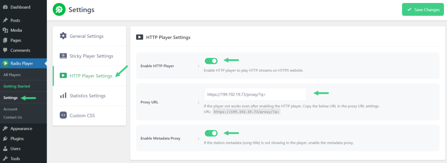Screen dimensions: 447x163
Task: Click the Custom CSS code icon
Action: (63, 115)
